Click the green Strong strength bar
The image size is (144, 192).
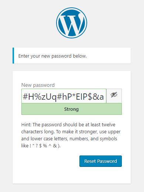(x=72, y=109)
